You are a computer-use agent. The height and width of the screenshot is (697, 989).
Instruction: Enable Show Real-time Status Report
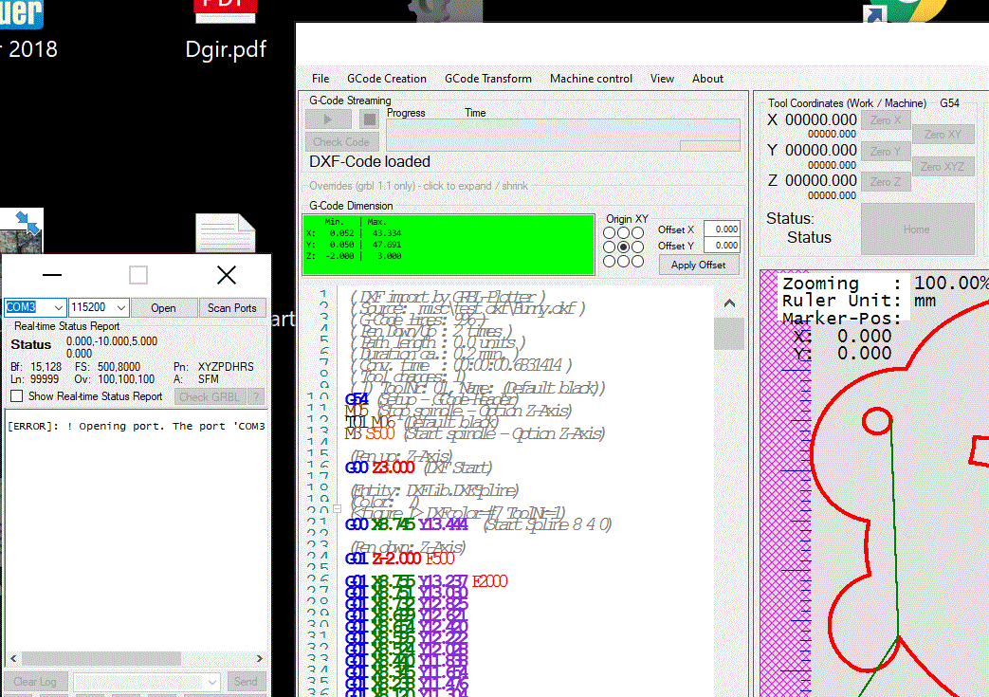(x=15, y=396)
